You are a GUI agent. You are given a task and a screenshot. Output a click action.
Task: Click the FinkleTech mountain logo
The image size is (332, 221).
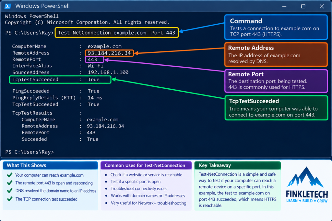[x=305, y=177]
